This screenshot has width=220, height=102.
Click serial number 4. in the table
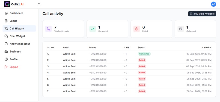coord(48,72)
